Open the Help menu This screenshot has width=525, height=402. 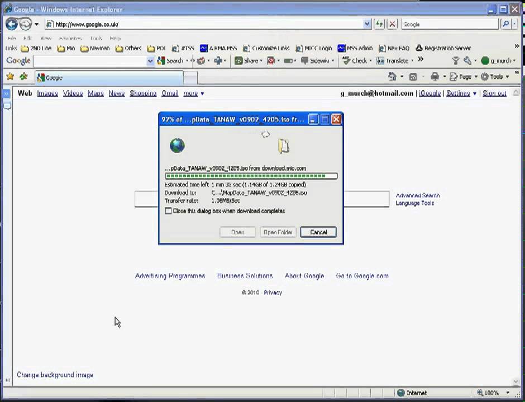pyautogui.click(x=115, y=38)
